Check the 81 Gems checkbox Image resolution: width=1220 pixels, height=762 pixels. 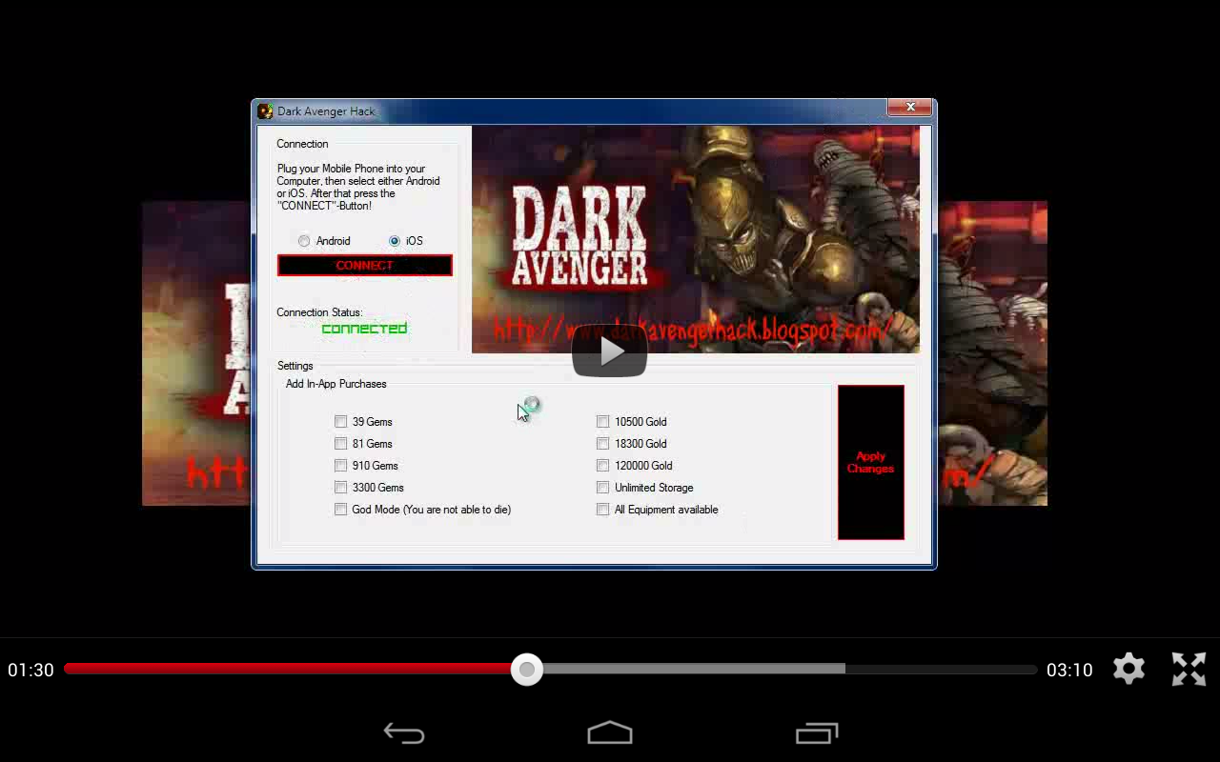coord(341,443)
